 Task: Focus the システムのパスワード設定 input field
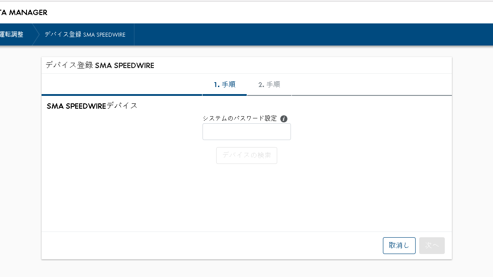(x=247, y=132)
